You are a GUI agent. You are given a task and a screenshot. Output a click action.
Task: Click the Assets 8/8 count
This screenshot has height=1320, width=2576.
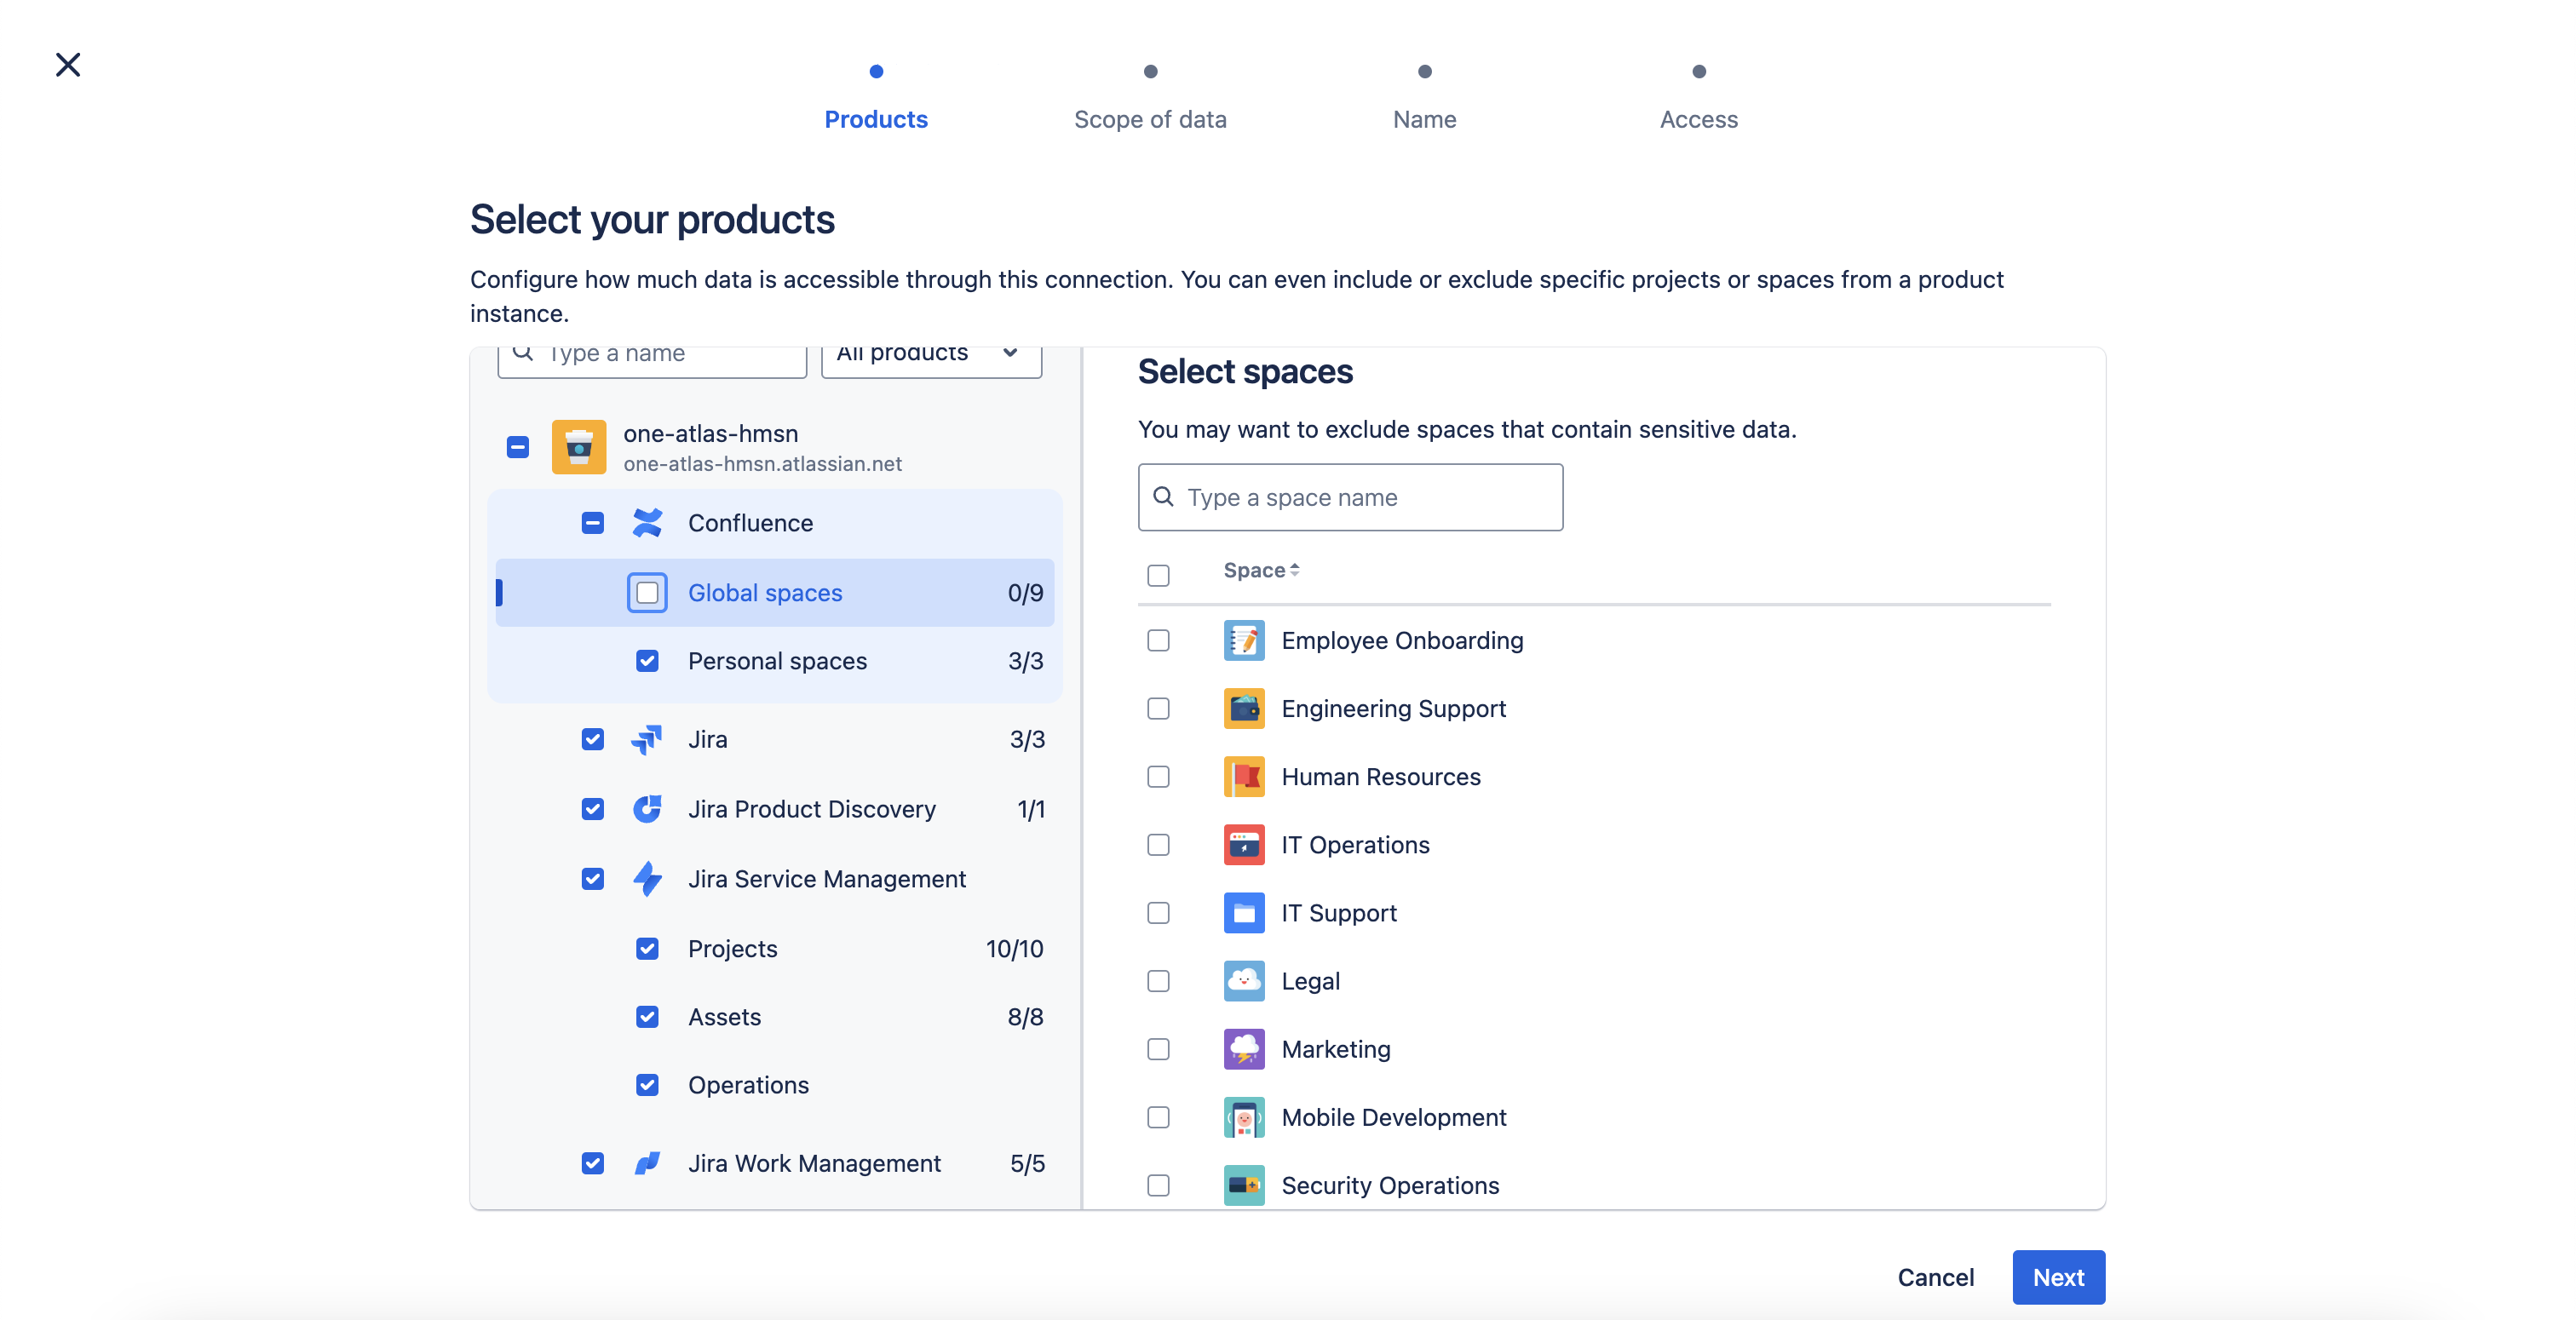tap(1025, 1017)
